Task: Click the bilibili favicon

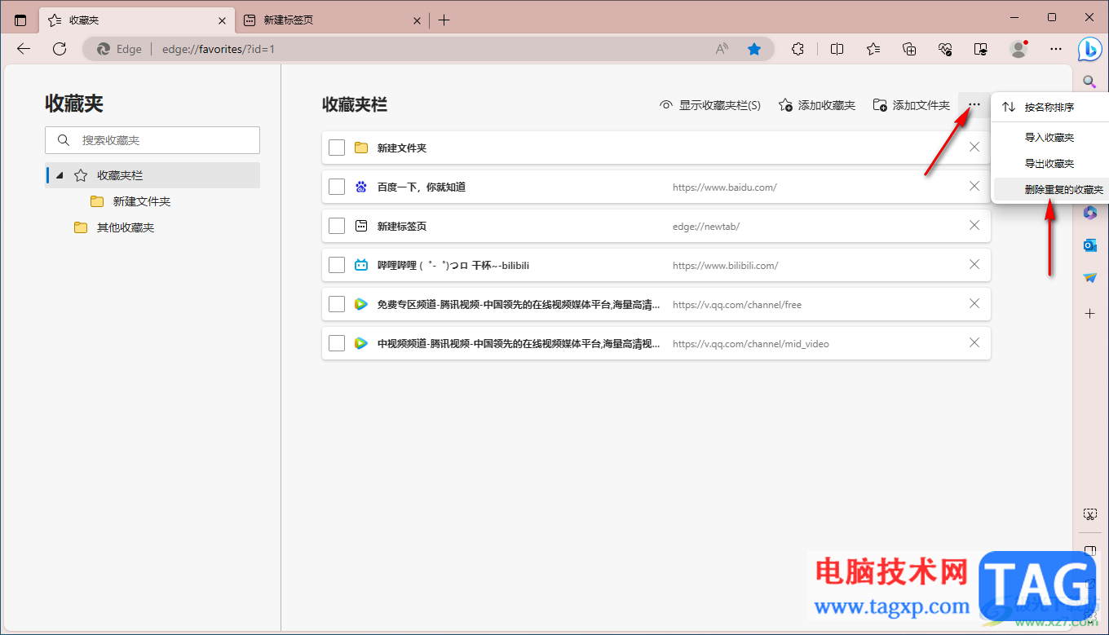Action: 361,265
